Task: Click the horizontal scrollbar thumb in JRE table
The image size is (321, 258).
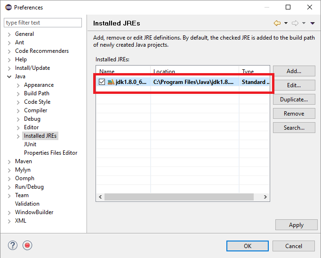Action: 179,197
